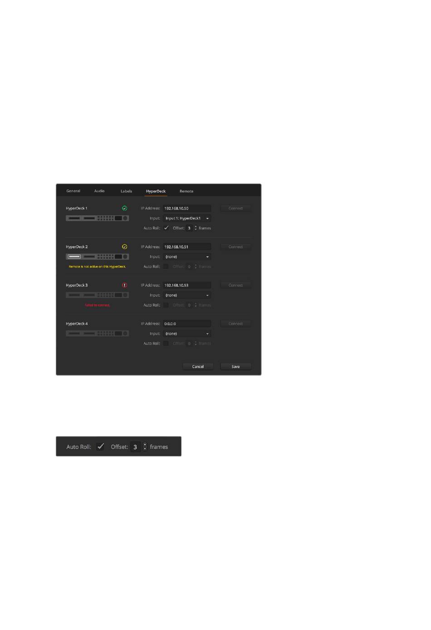Click HyperDeck 1 green connected status icon

125,208
